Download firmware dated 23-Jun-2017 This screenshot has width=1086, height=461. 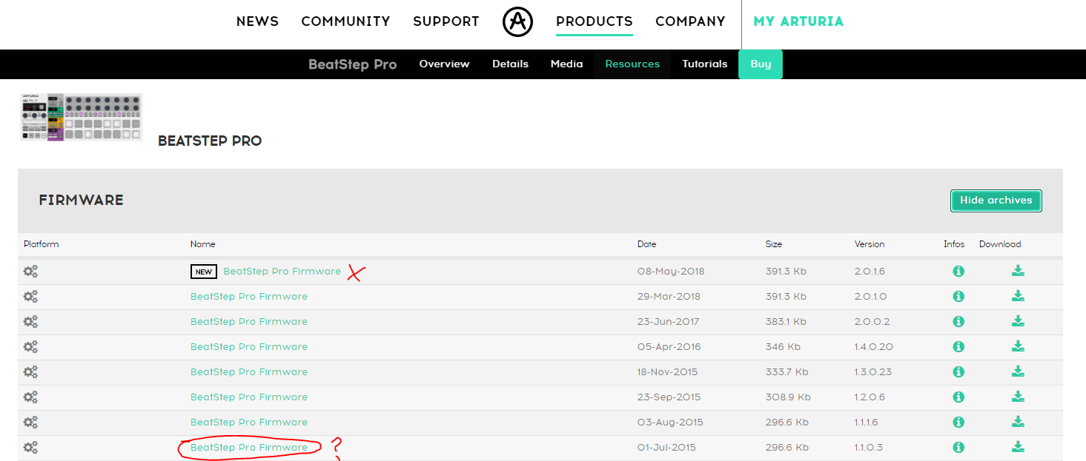tap(1018, 322)
